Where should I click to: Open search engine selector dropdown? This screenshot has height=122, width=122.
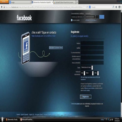tap(90, 7)
